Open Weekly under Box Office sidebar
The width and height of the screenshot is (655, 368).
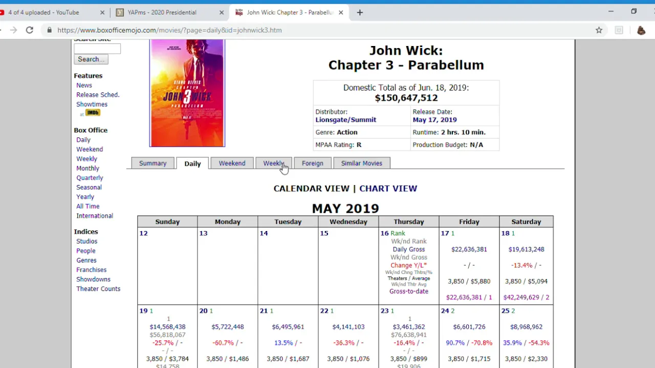(86, 158)
